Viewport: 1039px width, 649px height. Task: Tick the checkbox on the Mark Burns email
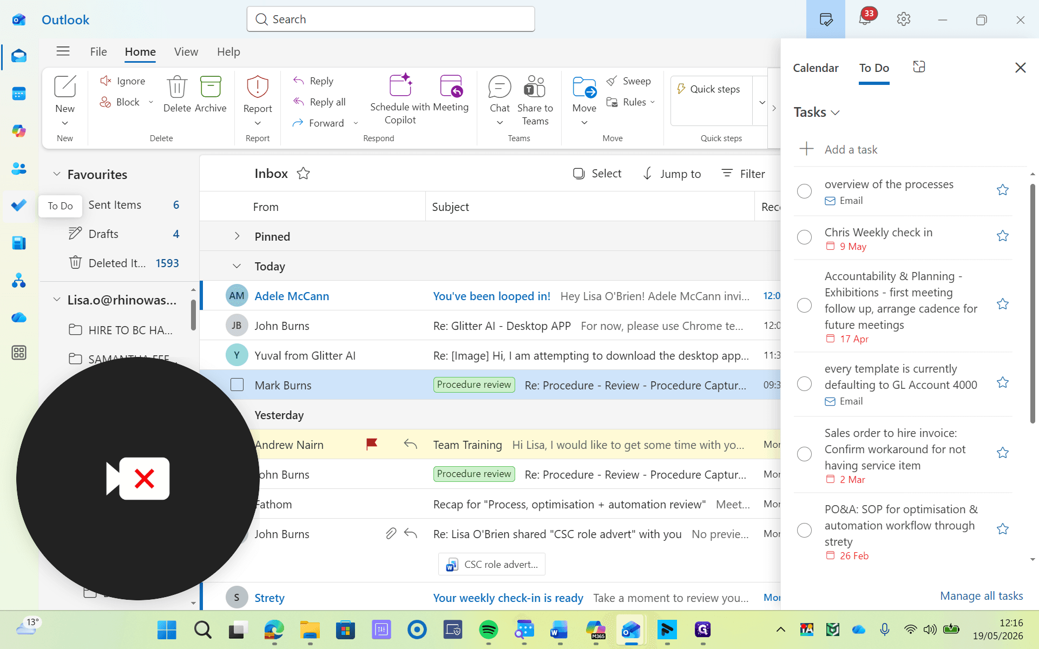click(237, 385)
